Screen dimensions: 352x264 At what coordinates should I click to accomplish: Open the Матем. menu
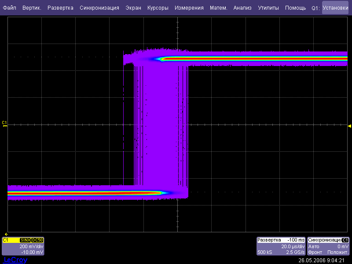[x=219, y=8]
